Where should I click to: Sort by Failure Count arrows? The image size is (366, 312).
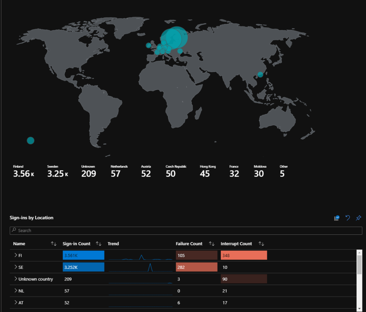pyautogui.click(x=211, y=244)
